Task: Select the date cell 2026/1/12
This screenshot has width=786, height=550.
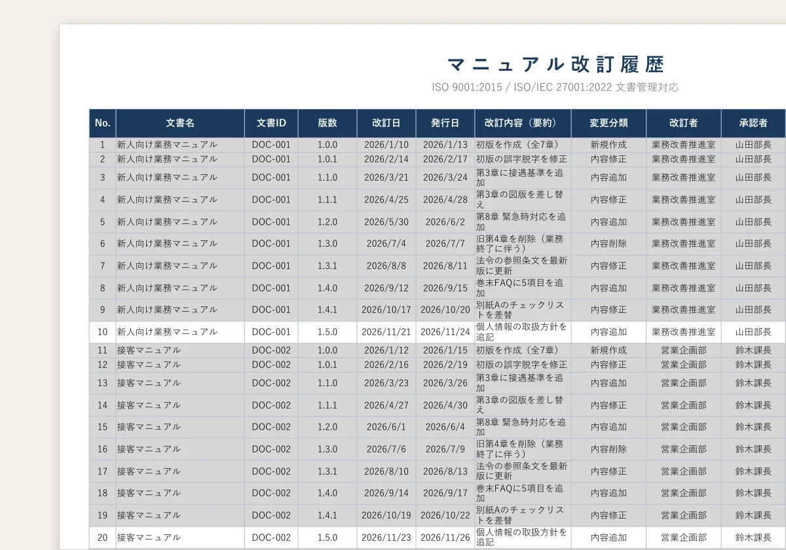Action: tap(386, 350)
